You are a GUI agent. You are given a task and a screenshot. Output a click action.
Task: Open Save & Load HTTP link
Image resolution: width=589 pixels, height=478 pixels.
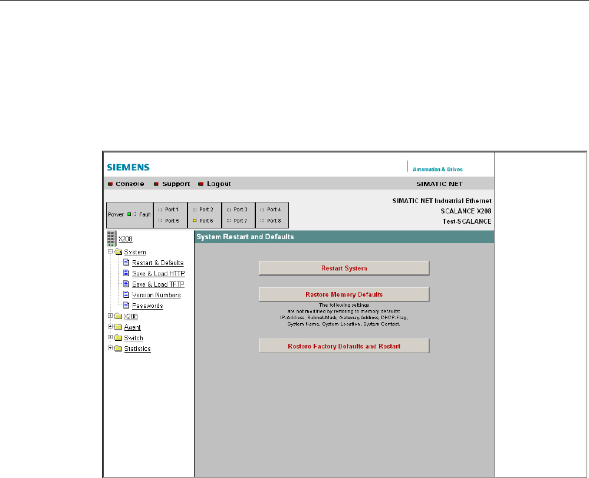click(159, 274)
